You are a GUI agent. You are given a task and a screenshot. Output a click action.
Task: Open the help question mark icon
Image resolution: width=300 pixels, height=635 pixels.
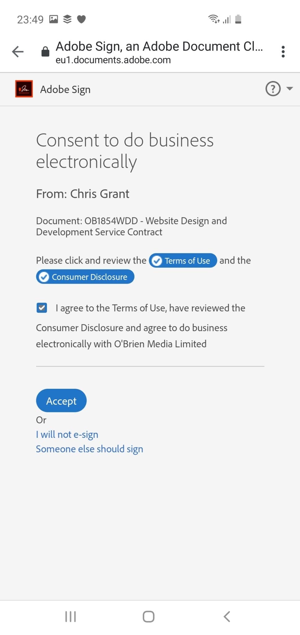272,89
